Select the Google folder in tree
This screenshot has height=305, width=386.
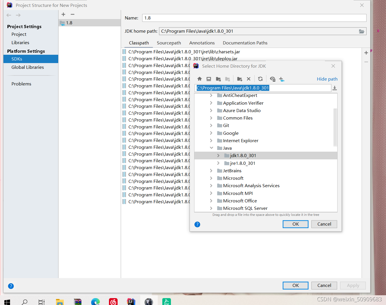pyautogui.click(x=231, y=133)
